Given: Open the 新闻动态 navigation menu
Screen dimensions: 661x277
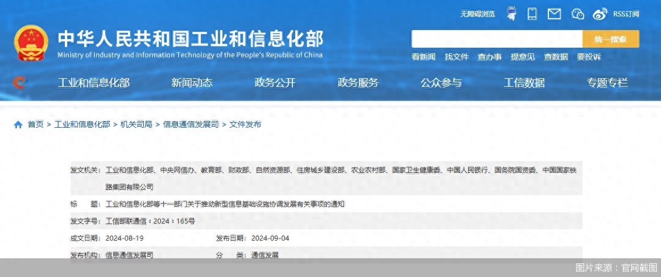Looking at the screenshot, I should coord(192,83).
